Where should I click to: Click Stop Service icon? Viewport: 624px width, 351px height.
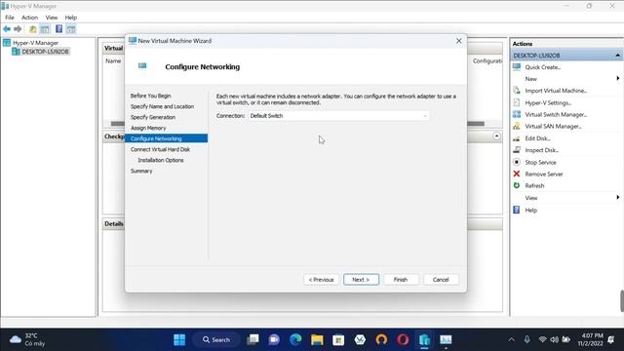click(x=517, y=162)
